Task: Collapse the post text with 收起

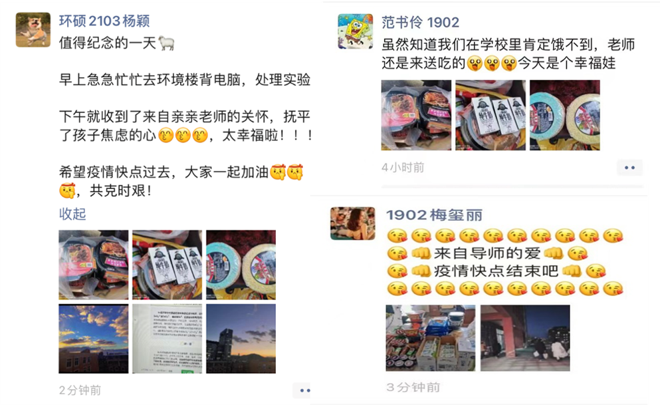Action: pos(72,214)
